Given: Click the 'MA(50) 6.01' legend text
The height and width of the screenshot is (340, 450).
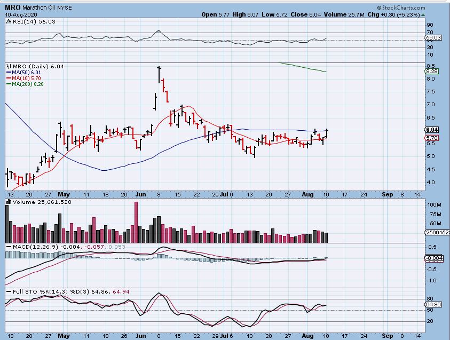Looking at the screenshot, I should pos(26,72).
